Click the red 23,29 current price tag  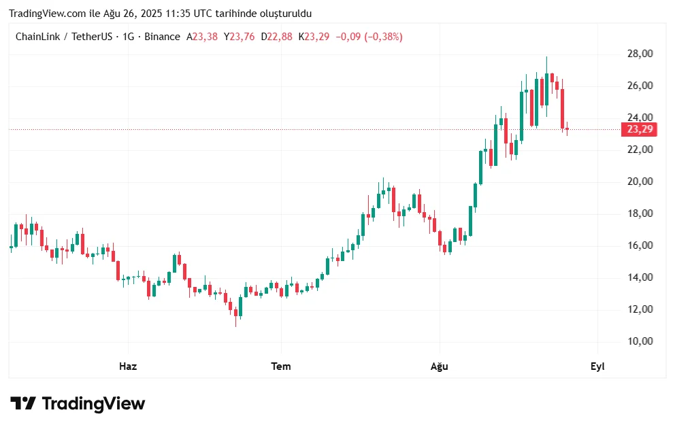pyautogui.click(x=639, y=129)
